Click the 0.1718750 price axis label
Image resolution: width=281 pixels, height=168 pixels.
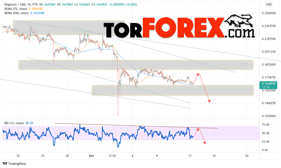coord(269,77)
